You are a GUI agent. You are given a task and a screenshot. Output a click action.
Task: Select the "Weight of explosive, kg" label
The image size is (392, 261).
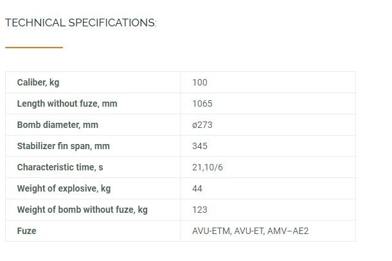coord(64,188)
